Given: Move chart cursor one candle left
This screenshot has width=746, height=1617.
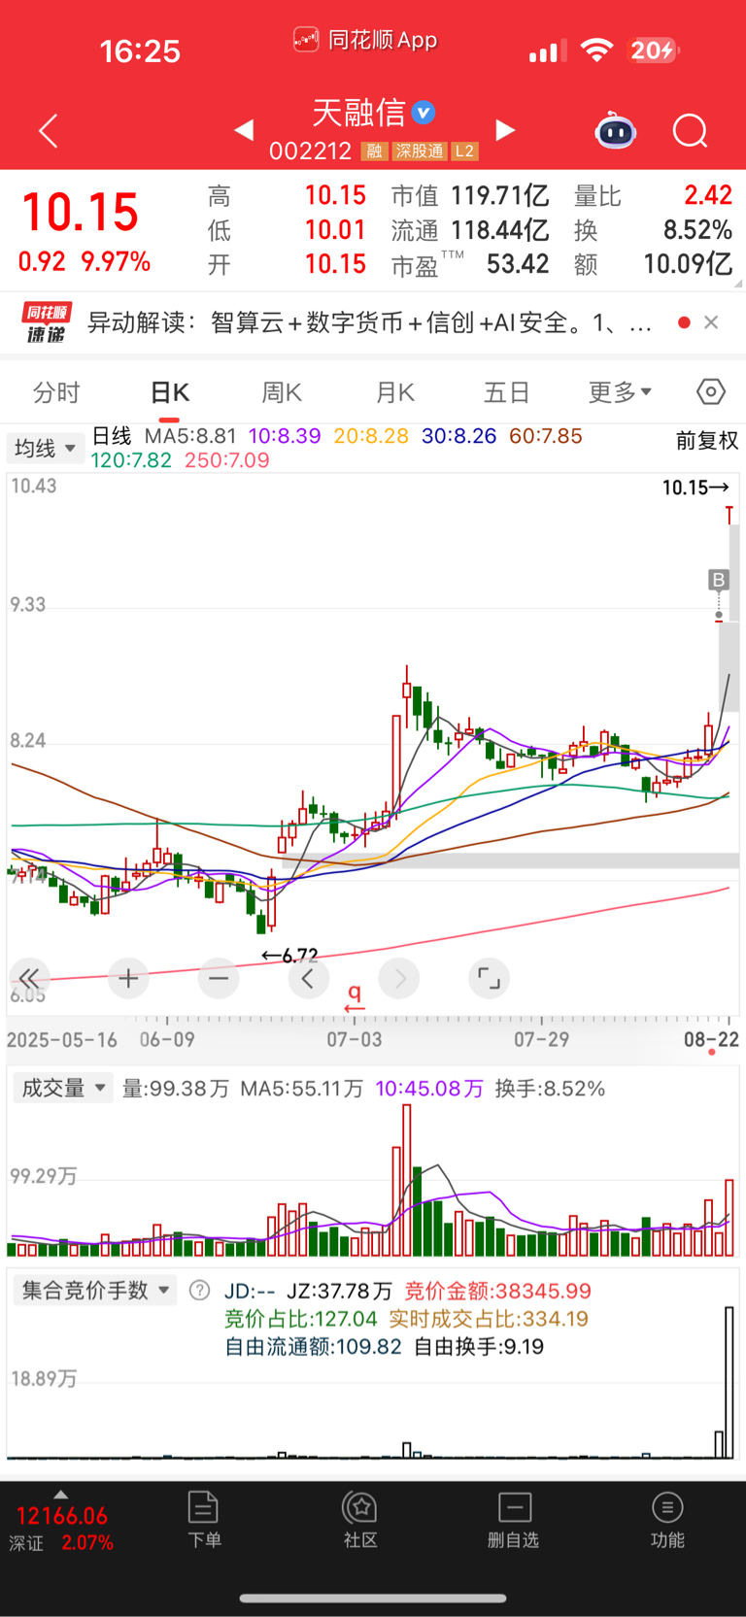Looking at the screenshot, I should [x=308, y=978].
